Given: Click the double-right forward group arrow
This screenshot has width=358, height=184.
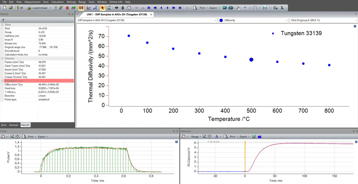Looking at the screenshot, I should (174, 8).
